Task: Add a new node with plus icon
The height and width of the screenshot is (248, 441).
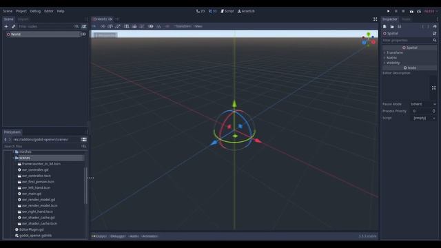Action: tap(6, 26)
